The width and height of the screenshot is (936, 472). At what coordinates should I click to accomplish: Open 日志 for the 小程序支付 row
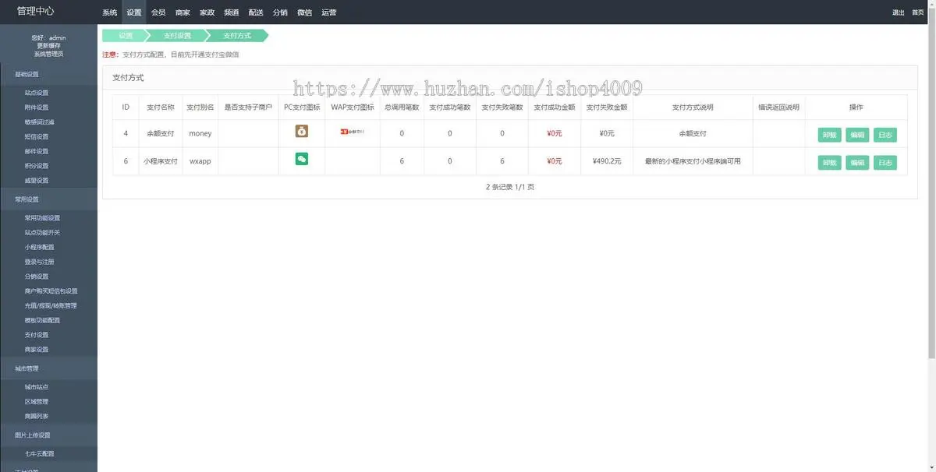885,163
